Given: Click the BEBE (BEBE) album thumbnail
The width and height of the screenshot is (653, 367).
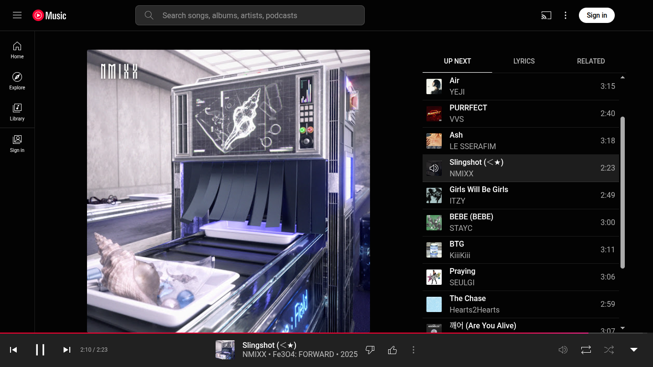Looking at the screenshot, I should pyautogui.click(x=434, y=223).
